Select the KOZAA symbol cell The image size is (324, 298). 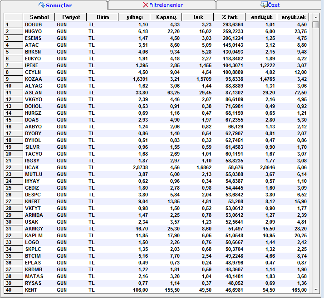(x=39, y=79)
